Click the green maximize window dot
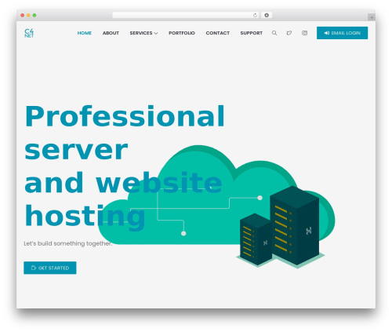Image resolution: width=392 pixels, height=332 pixels. click(x=34, y=16)
